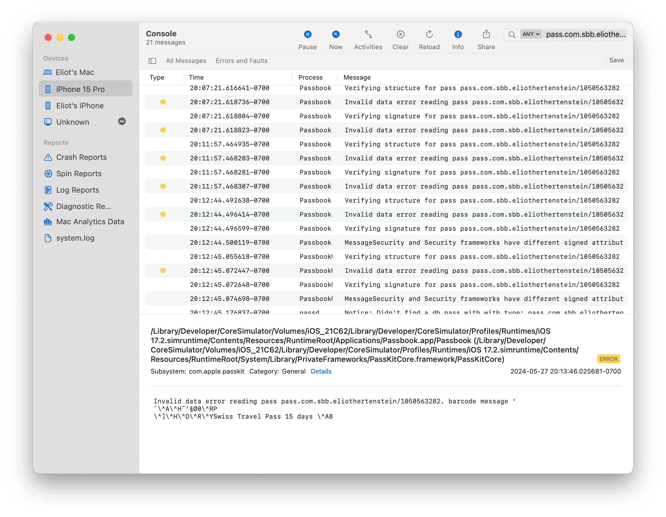Switch to All Messages filter
Viewport: 666px width, 517px height.
186,61
